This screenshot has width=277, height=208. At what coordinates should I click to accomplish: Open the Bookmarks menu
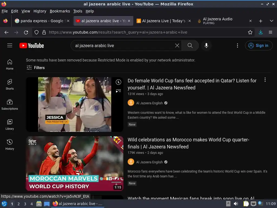click(x=60, y=11)
